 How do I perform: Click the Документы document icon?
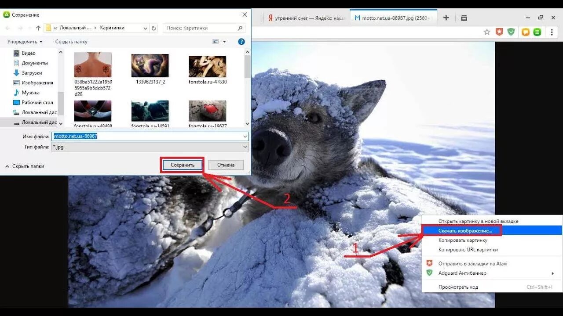(16, 63)
